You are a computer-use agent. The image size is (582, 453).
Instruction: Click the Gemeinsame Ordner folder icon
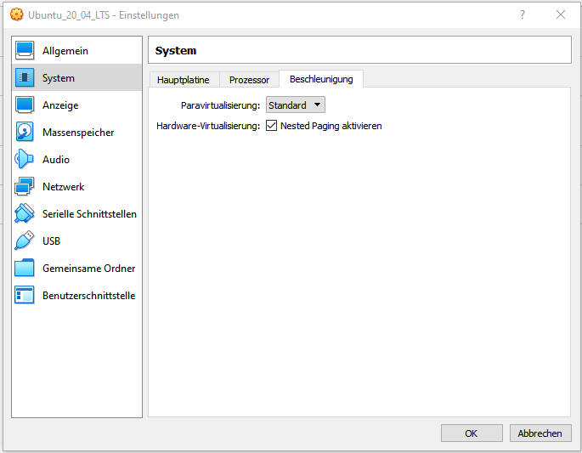pos(25,268)
